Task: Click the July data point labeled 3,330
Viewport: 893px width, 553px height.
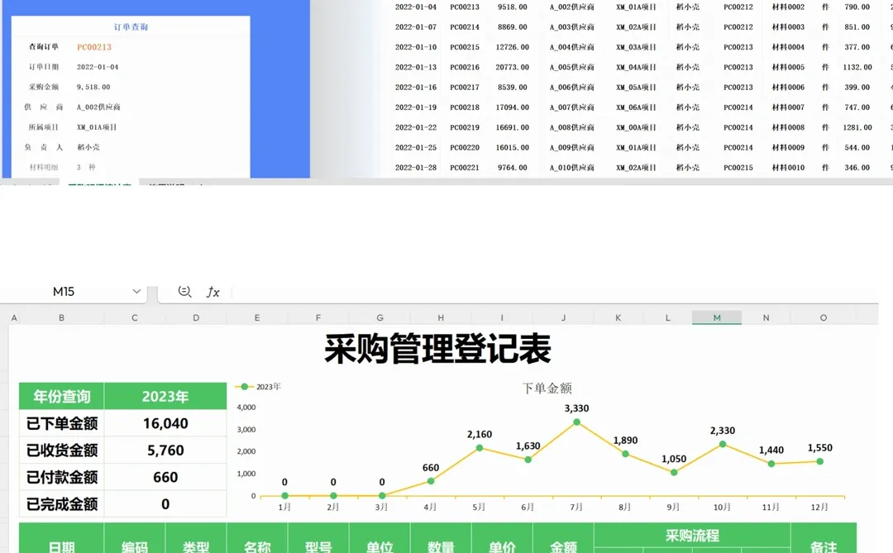Action: (576, 422)
